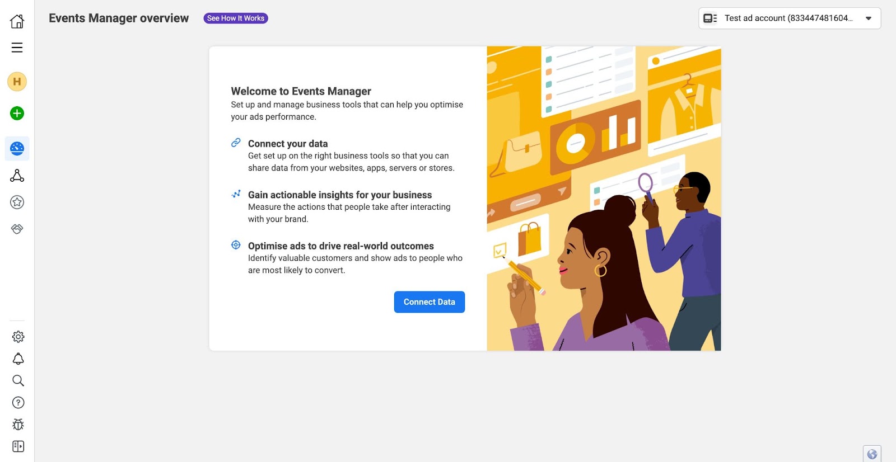Click the globe icon at bottom right corner
The image size is (896, 462).
click(x=872, y=454)
